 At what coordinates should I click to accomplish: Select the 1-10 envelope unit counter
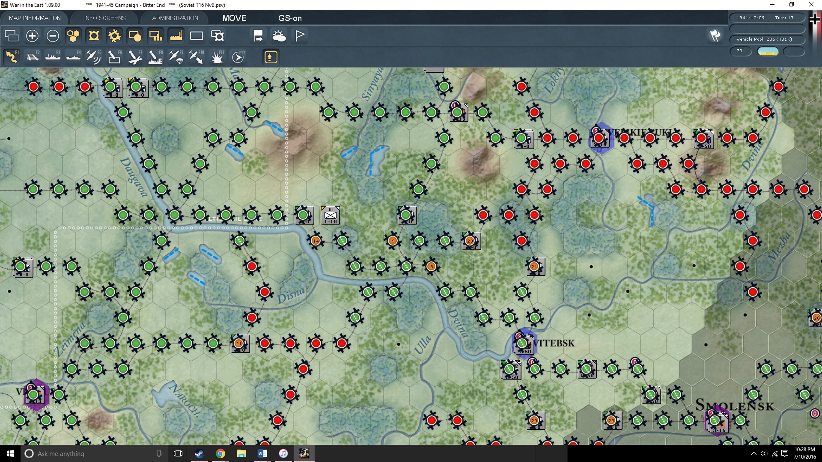[331, 215]
